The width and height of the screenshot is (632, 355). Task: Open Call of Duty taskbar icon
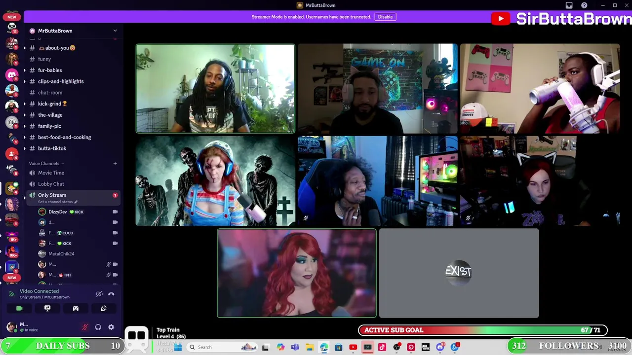click(426, 347)
